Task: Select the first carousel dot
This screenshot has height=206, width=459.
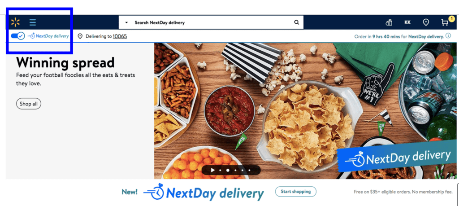Action: 220,170
